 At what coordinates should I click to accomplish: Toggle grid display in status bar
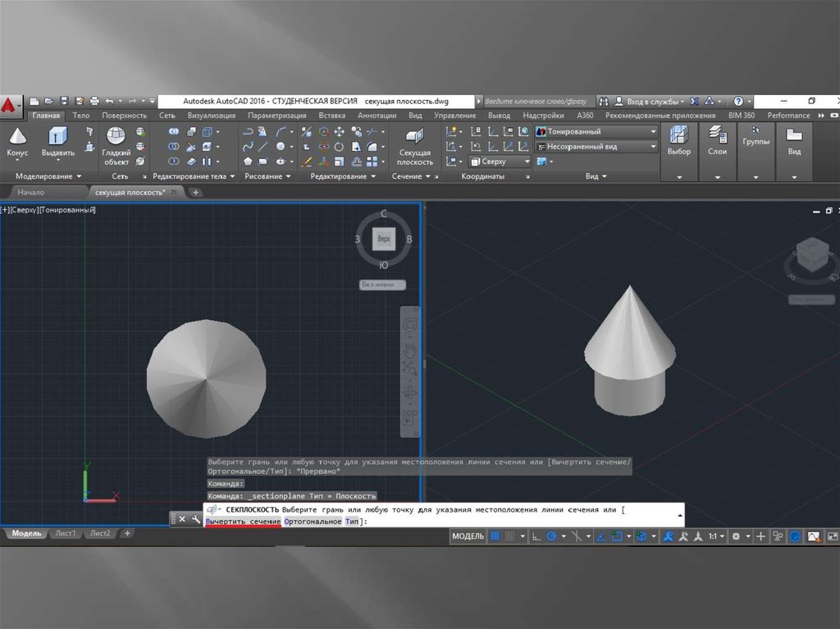click(496, 536)
